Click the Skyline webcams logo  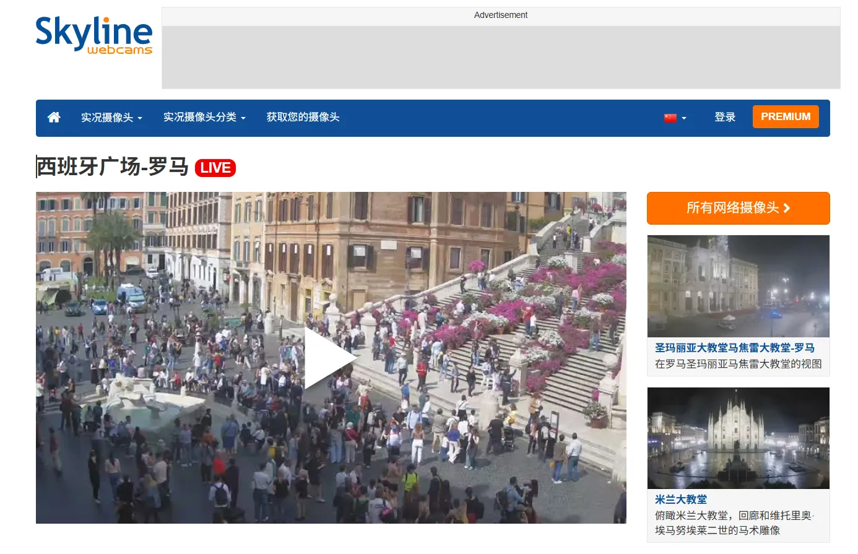pos(93,35)
